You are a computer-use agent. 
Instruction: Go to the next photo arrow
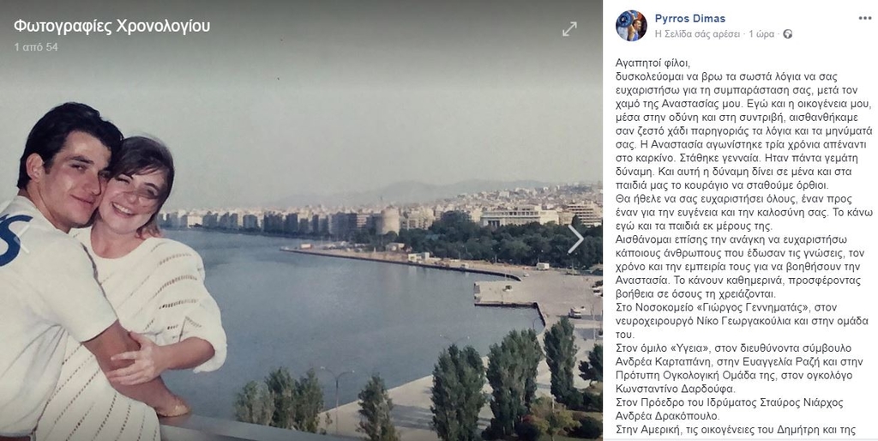(x=575, y=240)
